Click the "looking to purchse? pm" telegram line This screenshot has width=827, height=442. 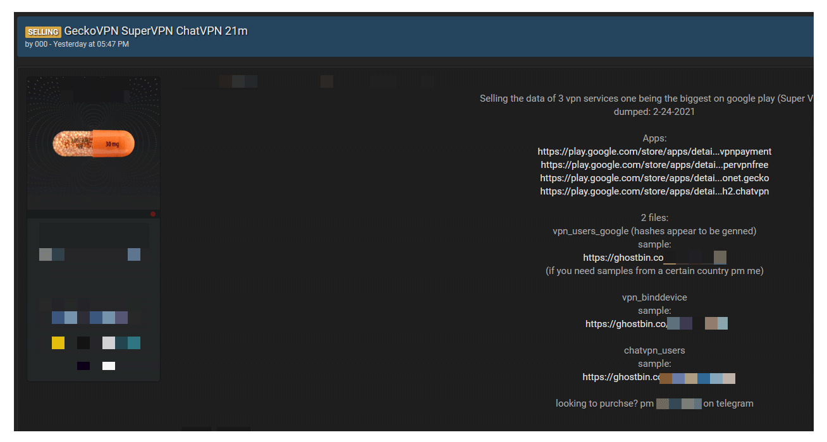pyautogui.click(x=654, y=403)
